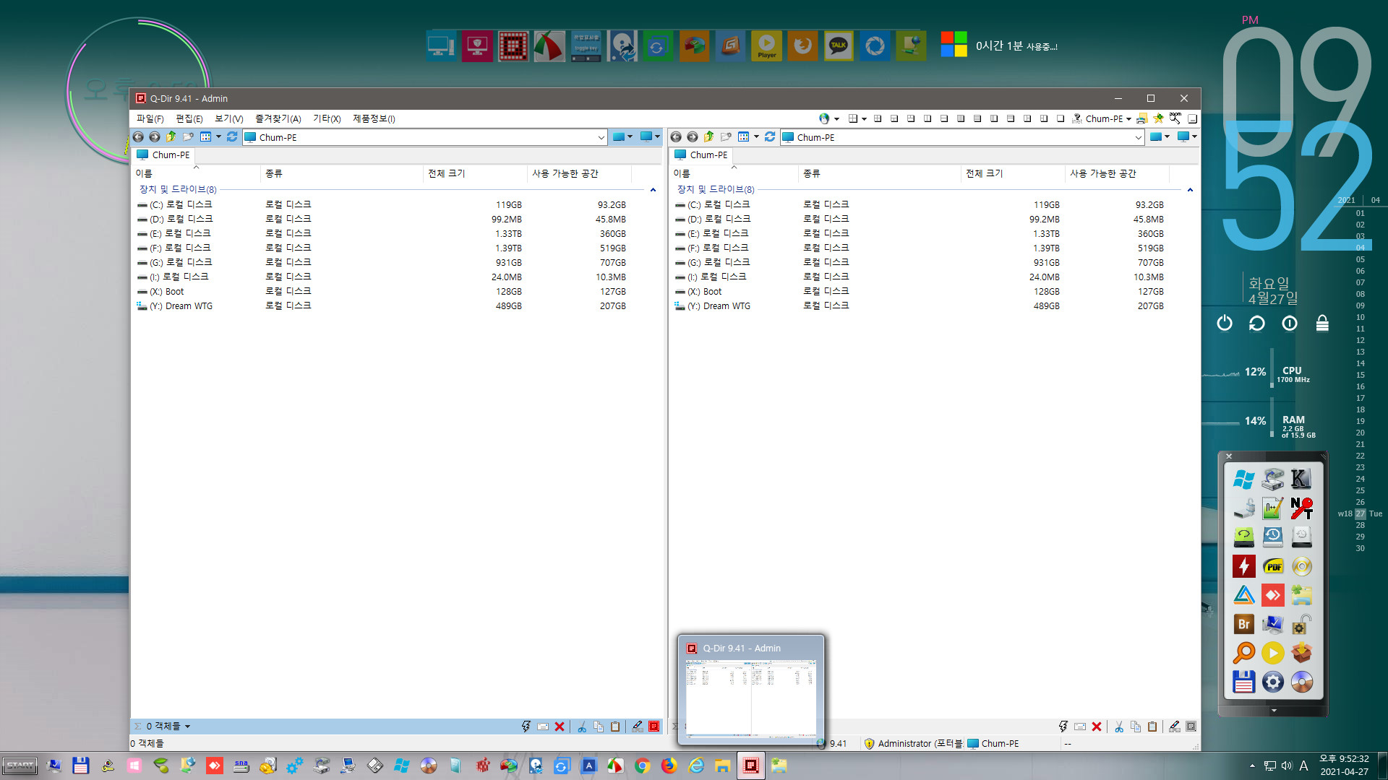
Task: Switch to single-pane layout icon
Action: (x=1061, y=118)
